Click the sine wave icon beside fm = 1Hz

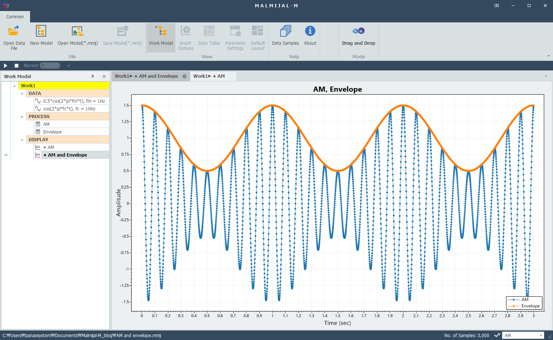coord(38,101)
